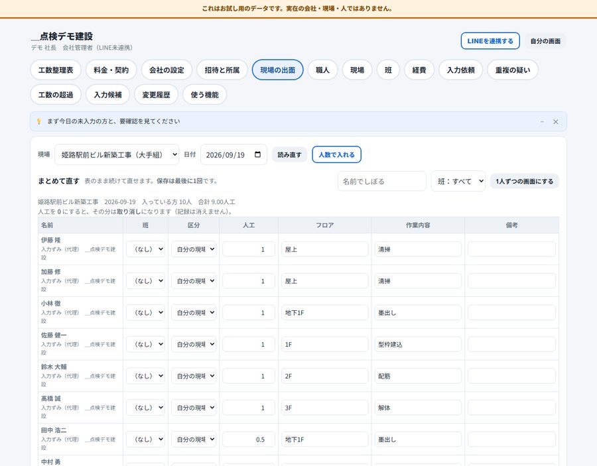
Task: Open the 工数整理表 tab
Action: [x=56, y=70]
